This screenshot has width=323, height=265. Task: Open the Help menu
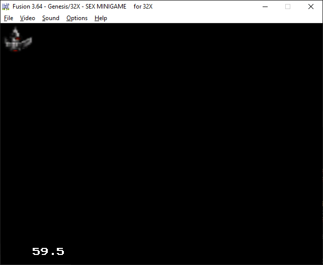(x=101, y=18)
